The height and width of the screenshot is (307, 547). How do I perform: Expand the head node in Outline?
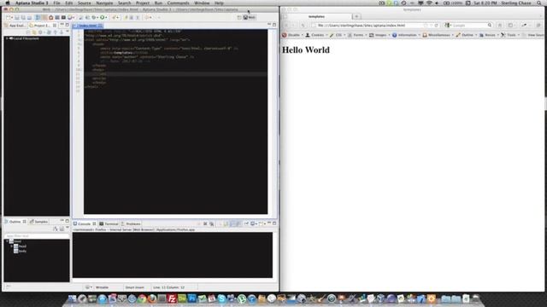(11, 246)
